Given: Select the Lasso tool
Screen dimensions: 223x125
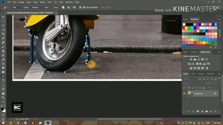Looking at the screenshot, I should click(3, 25).
